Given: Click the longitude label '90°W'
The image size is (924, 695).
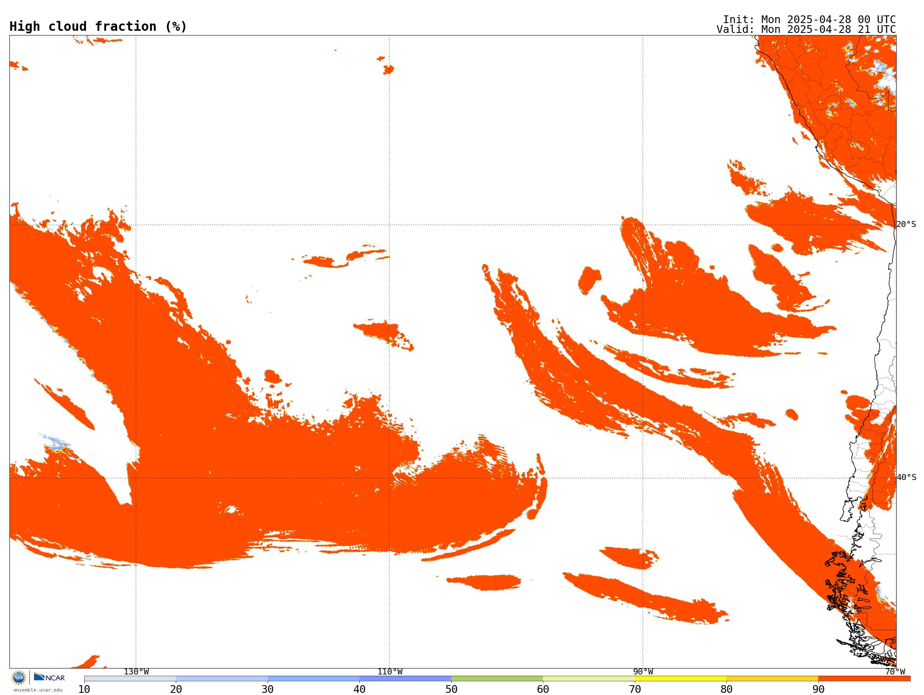Looking at the screenshot, I should tap(643, 671).
